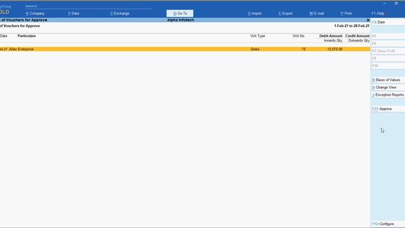
Task: Open the K: Company menu
Action: 35,13
